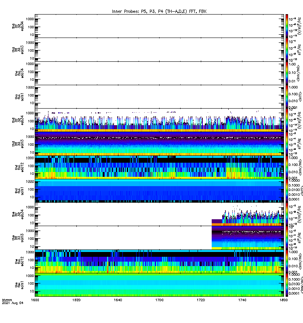The image size is (303, 323).
Task: Click inside the thd fbk edc12 spectrogram panel
Action: [159, 167]
